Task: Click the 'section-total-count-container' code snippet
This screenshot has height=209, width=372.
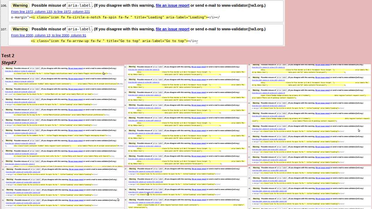Action: 186,206
